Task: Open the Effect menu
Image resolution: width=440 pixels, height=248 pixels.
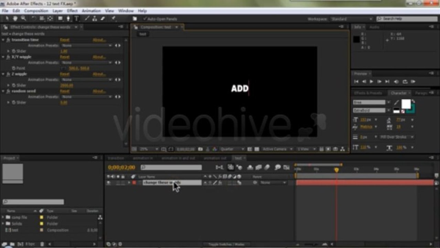Action: click(72, 11)
